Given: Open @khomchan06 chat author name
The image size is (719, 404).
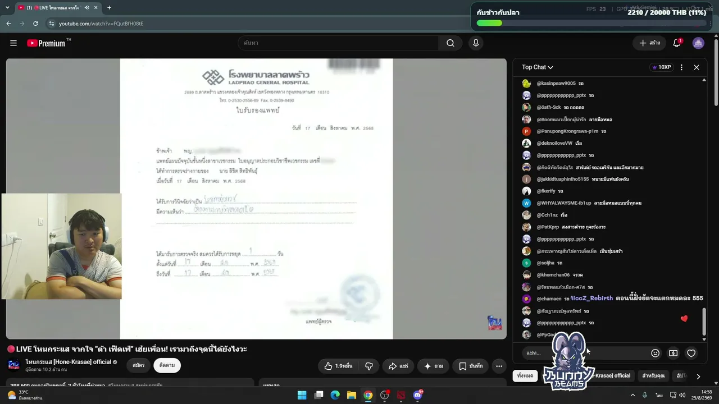Looking at the screenshot, I should pos(553,275).
